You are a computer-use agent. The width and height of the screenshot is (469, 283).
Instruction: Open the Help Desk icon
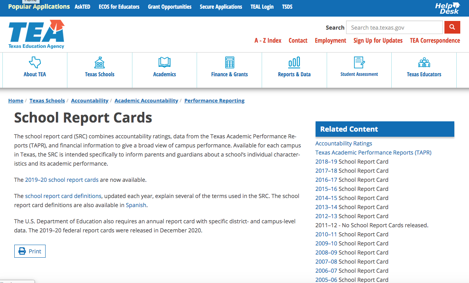[447, 8]
